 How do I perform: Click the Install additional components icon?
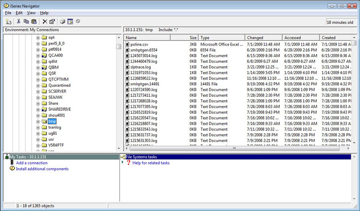(12, 169)
